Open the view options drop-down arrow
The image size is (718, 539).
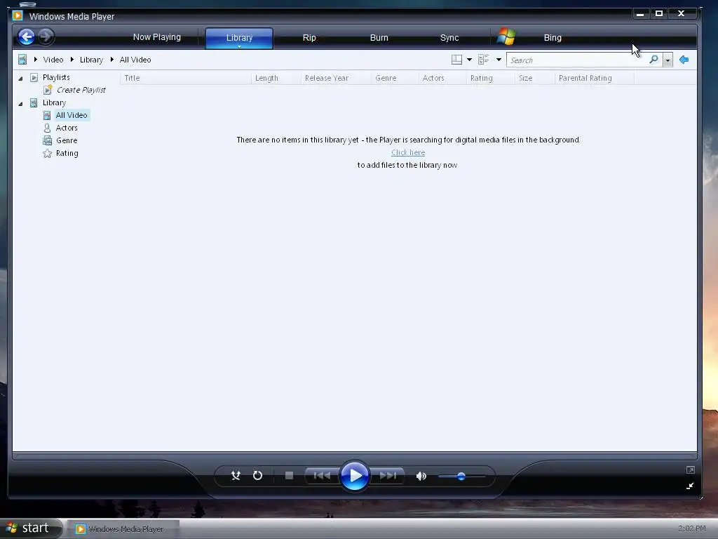click(499, 60)
